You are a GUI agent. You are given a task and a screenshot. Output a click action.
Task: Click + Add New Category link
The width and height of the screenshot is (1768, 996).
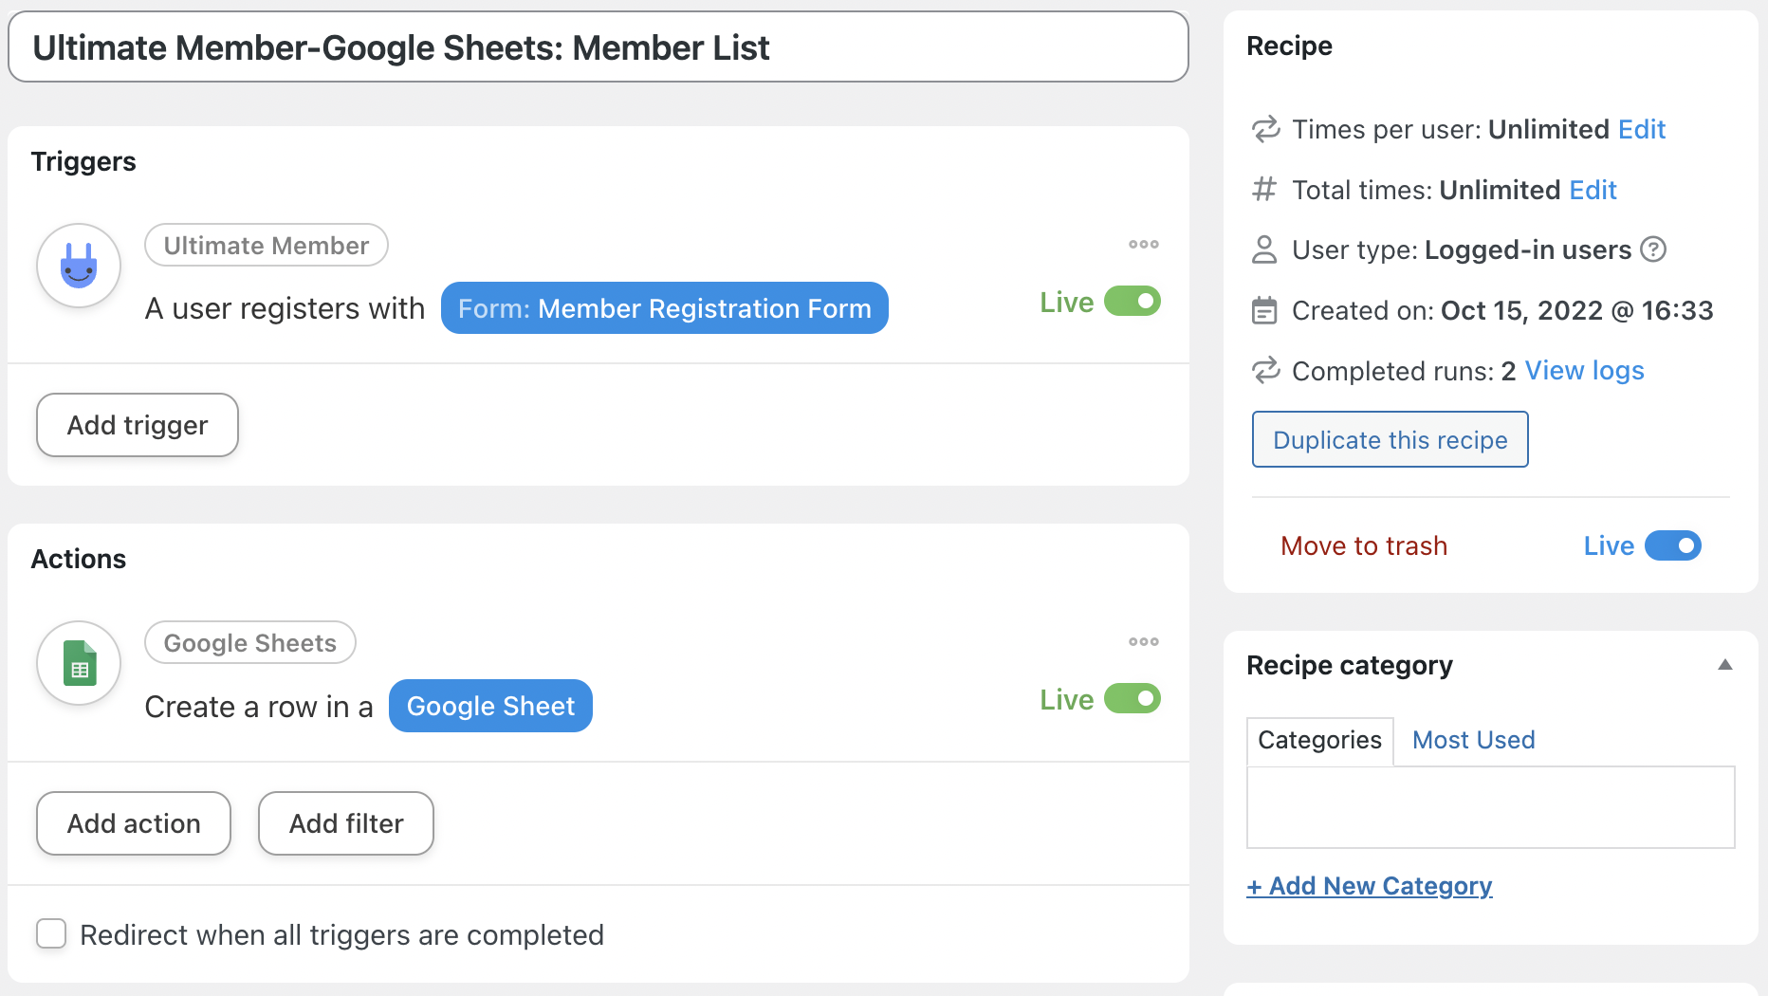pyautogui.click(x=1369, y=886)
